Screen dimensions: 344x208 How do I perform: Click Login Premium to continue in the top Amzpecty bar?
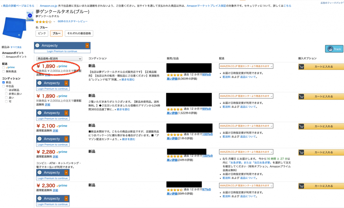62,51
